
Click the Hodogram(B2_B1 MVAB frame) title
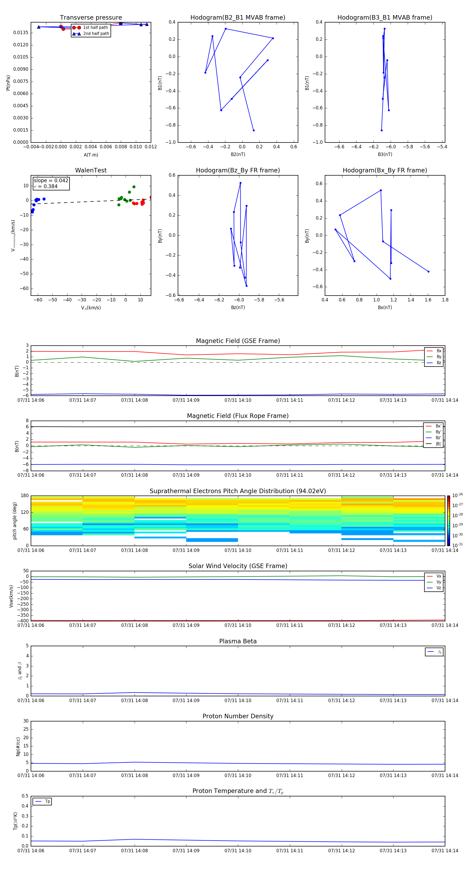tap(237, 18)
